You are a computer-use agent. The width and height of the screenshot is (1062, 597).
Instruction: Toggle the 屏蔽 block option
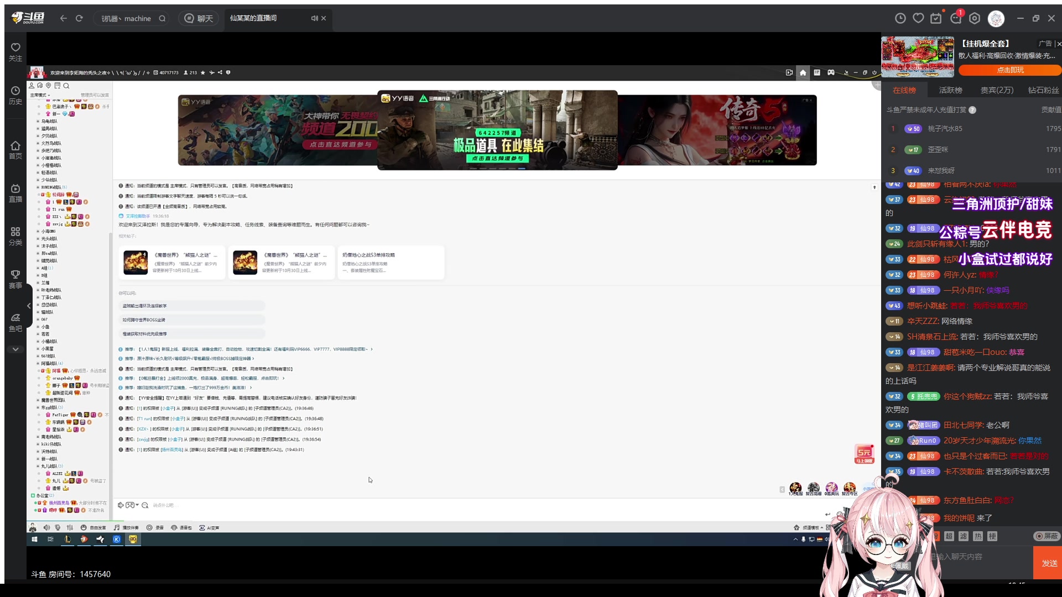[x=1047, y=536]
